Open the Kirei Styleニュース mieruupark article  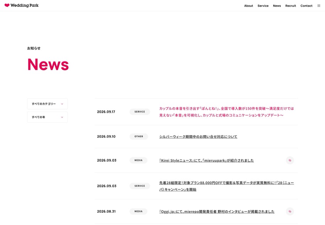pos(206,160)
